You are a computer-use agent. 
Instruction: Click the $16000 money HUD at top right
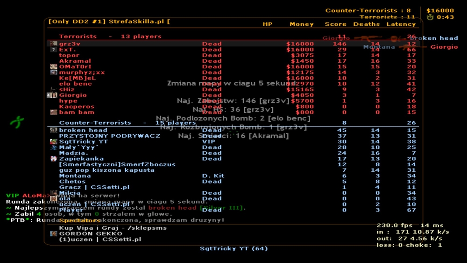[x=440, y=10]
